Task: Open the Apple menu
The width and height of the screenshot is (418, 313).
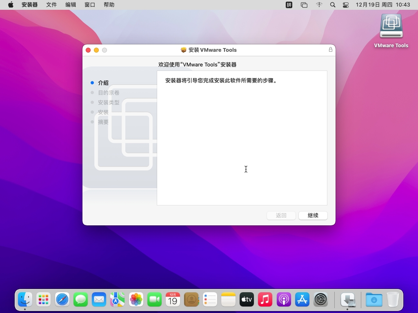Action: point(11,5)
